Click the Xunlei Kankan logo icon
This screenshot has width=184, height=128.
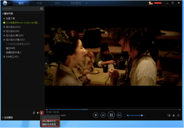(x=5, y=3)
